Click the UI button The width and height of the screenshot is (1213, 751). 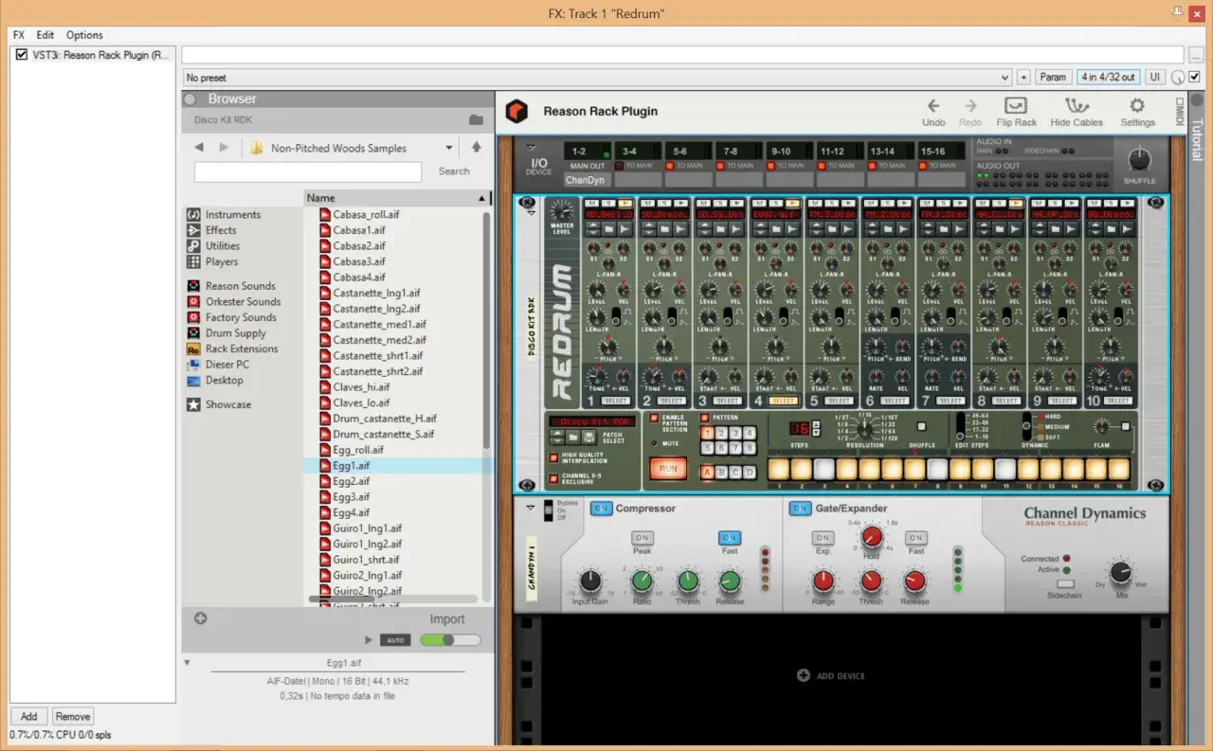tap(1155, 78)
